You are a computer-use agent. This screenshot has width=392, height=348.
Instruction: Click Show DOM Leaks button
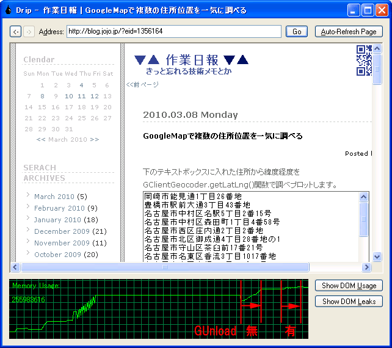(349, 302)
